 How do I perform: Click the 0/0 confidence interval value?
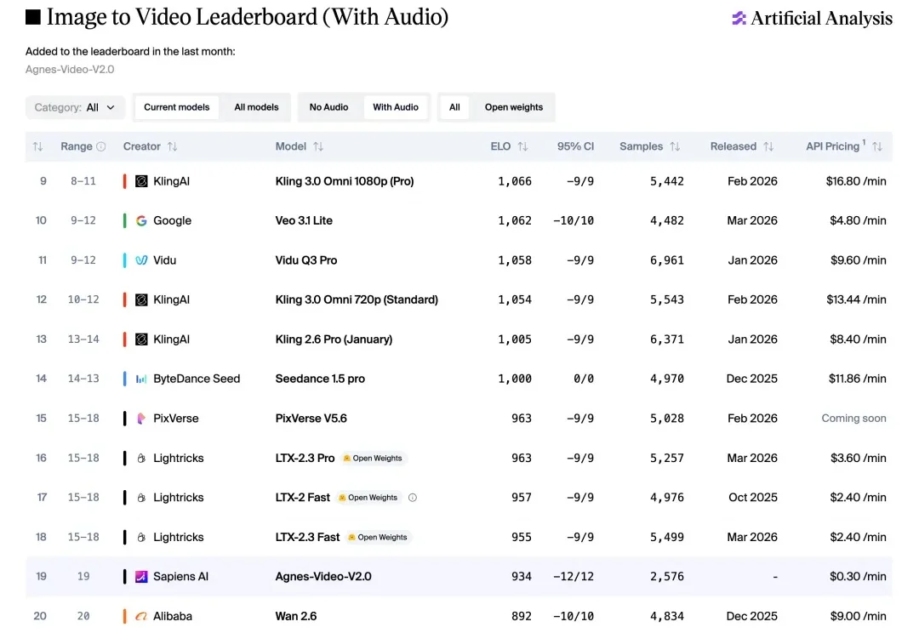coord(584,379)
